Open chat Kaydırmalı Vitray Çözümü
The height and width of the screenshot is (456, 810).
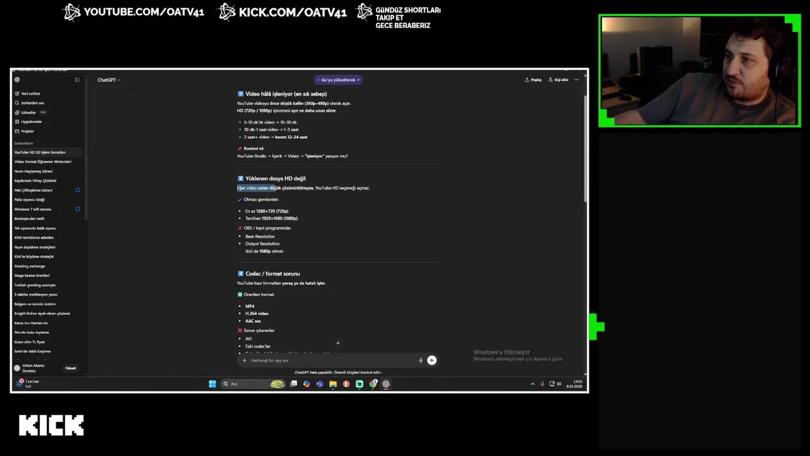click(x=35, y=180)
